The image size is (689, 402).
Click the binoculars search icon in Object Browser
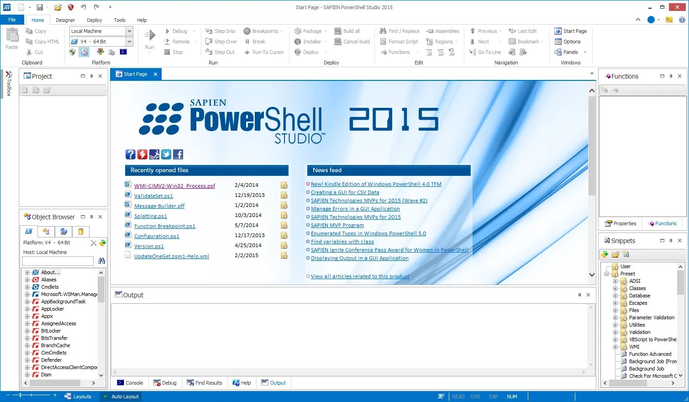[101, 261]
